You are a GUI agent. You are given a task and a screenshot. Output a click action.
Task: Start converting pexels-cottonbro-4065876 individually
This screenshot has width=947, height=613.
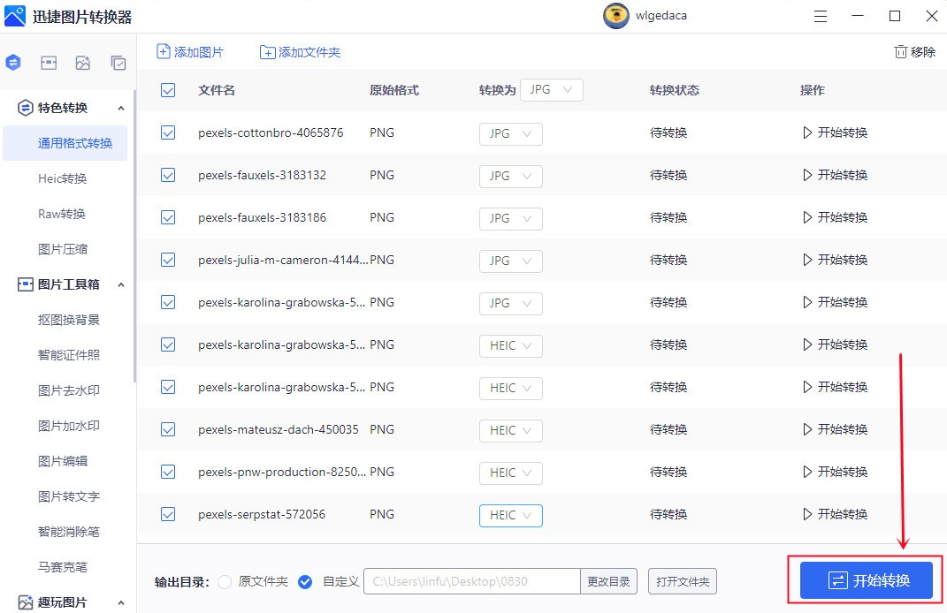coord(835,132)
